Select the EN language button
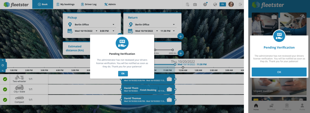 223,4
